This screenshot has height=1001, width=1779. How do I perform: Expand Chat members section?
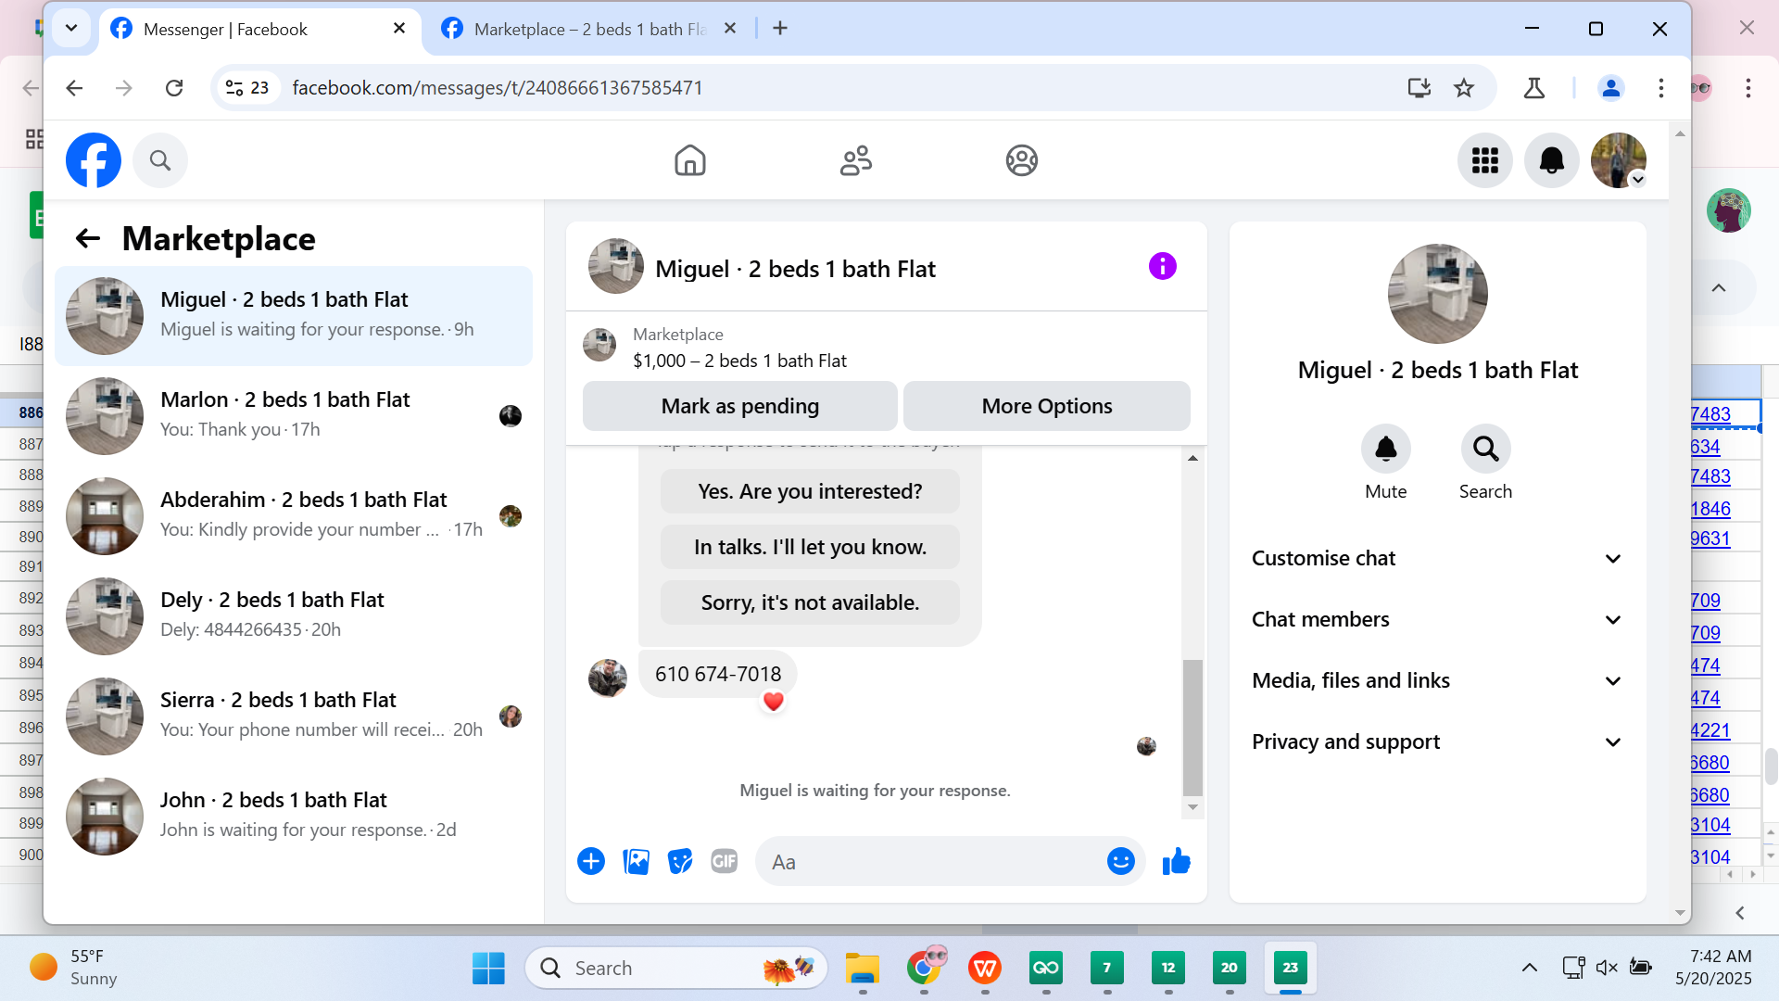(1436, 619)
